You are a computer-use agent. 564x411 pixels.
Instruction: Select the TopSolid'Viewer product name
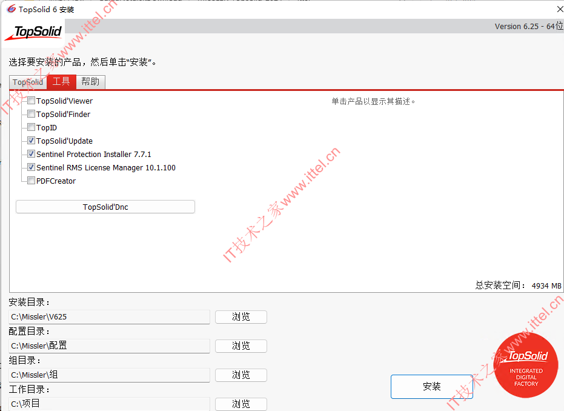pos(64,101)
